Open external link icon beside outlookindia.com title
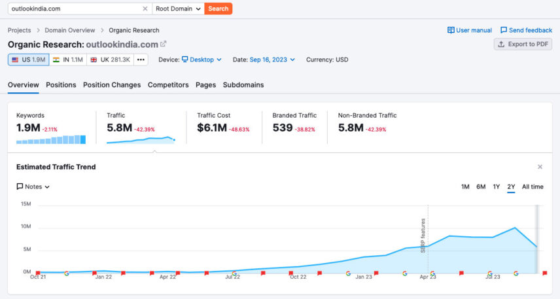The width and height of the screenshot is (560, 299). tap(163, 44)
